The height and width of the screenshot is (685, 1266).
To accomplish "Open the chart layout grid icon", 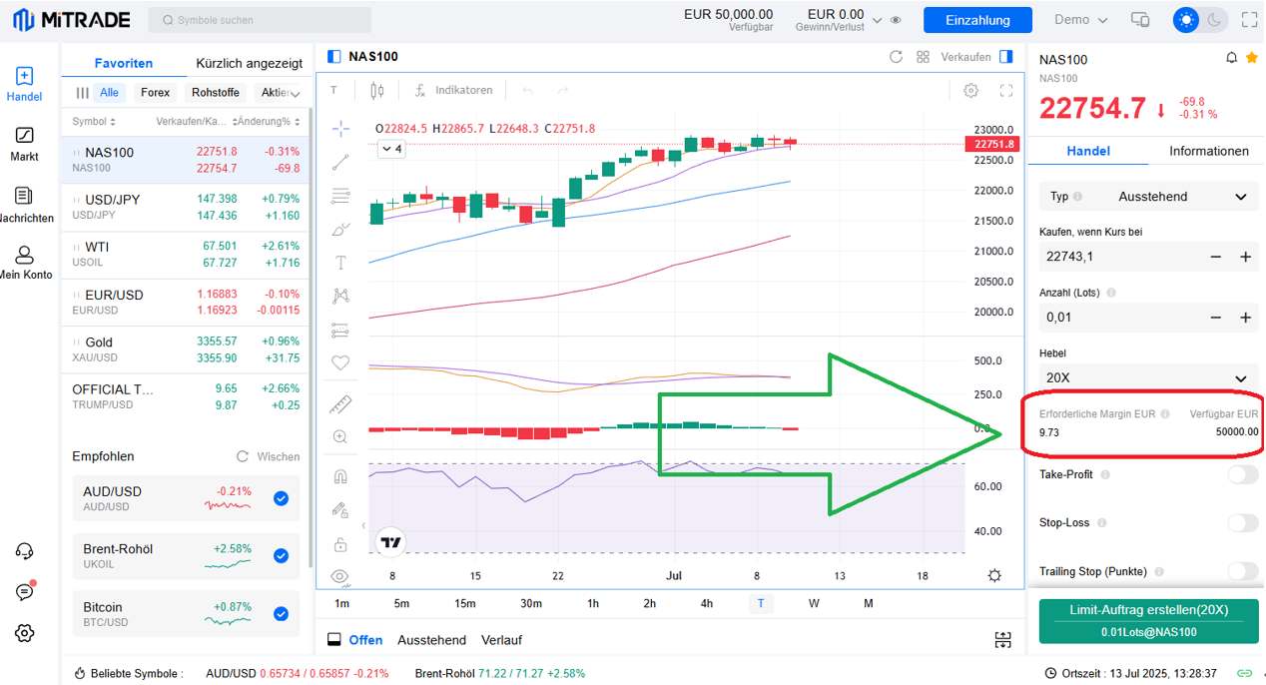I will coord(923,57).
